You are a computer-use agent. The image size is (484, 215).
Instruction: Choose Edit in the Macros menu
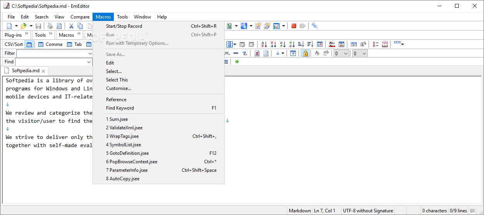tap(158, 63)
